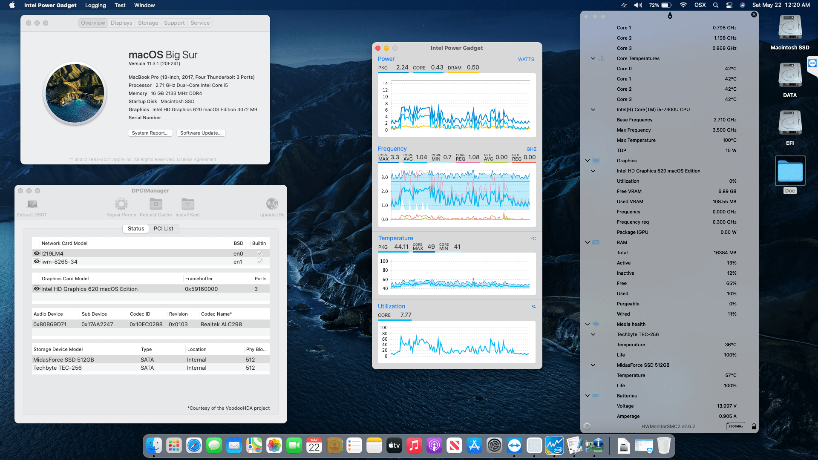Toggle eye icon for iwm-8265-34 row
The height and width of the screenshot is (460, 818).
tap(37, 262)
